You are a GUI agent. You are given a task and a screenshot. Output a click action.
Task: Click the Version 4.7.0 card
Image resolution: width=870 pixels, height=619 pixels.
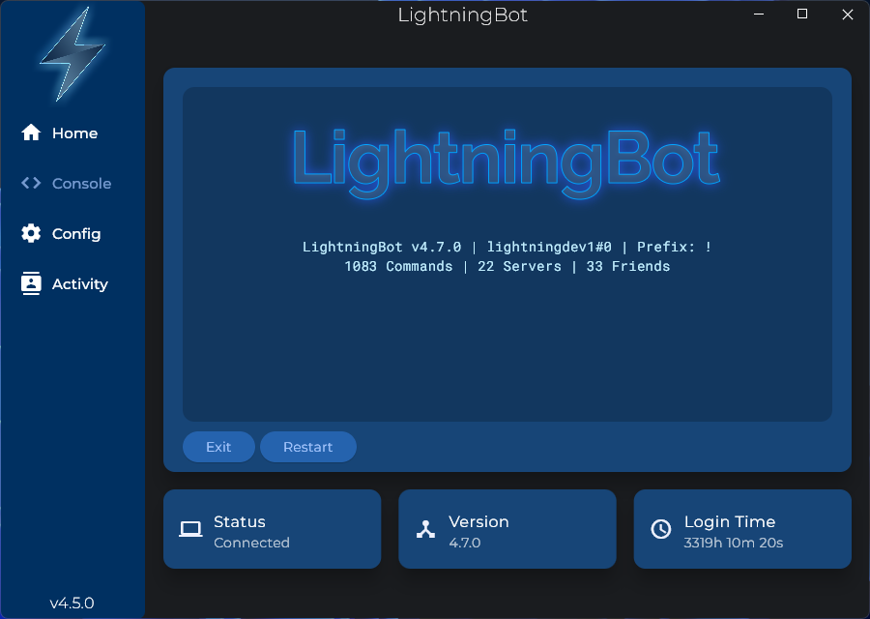click(x=507, y=529)
